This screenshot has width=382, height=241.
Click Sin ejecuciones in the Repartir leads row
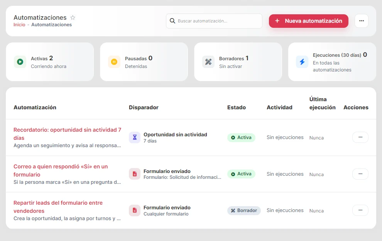point(285,210)
